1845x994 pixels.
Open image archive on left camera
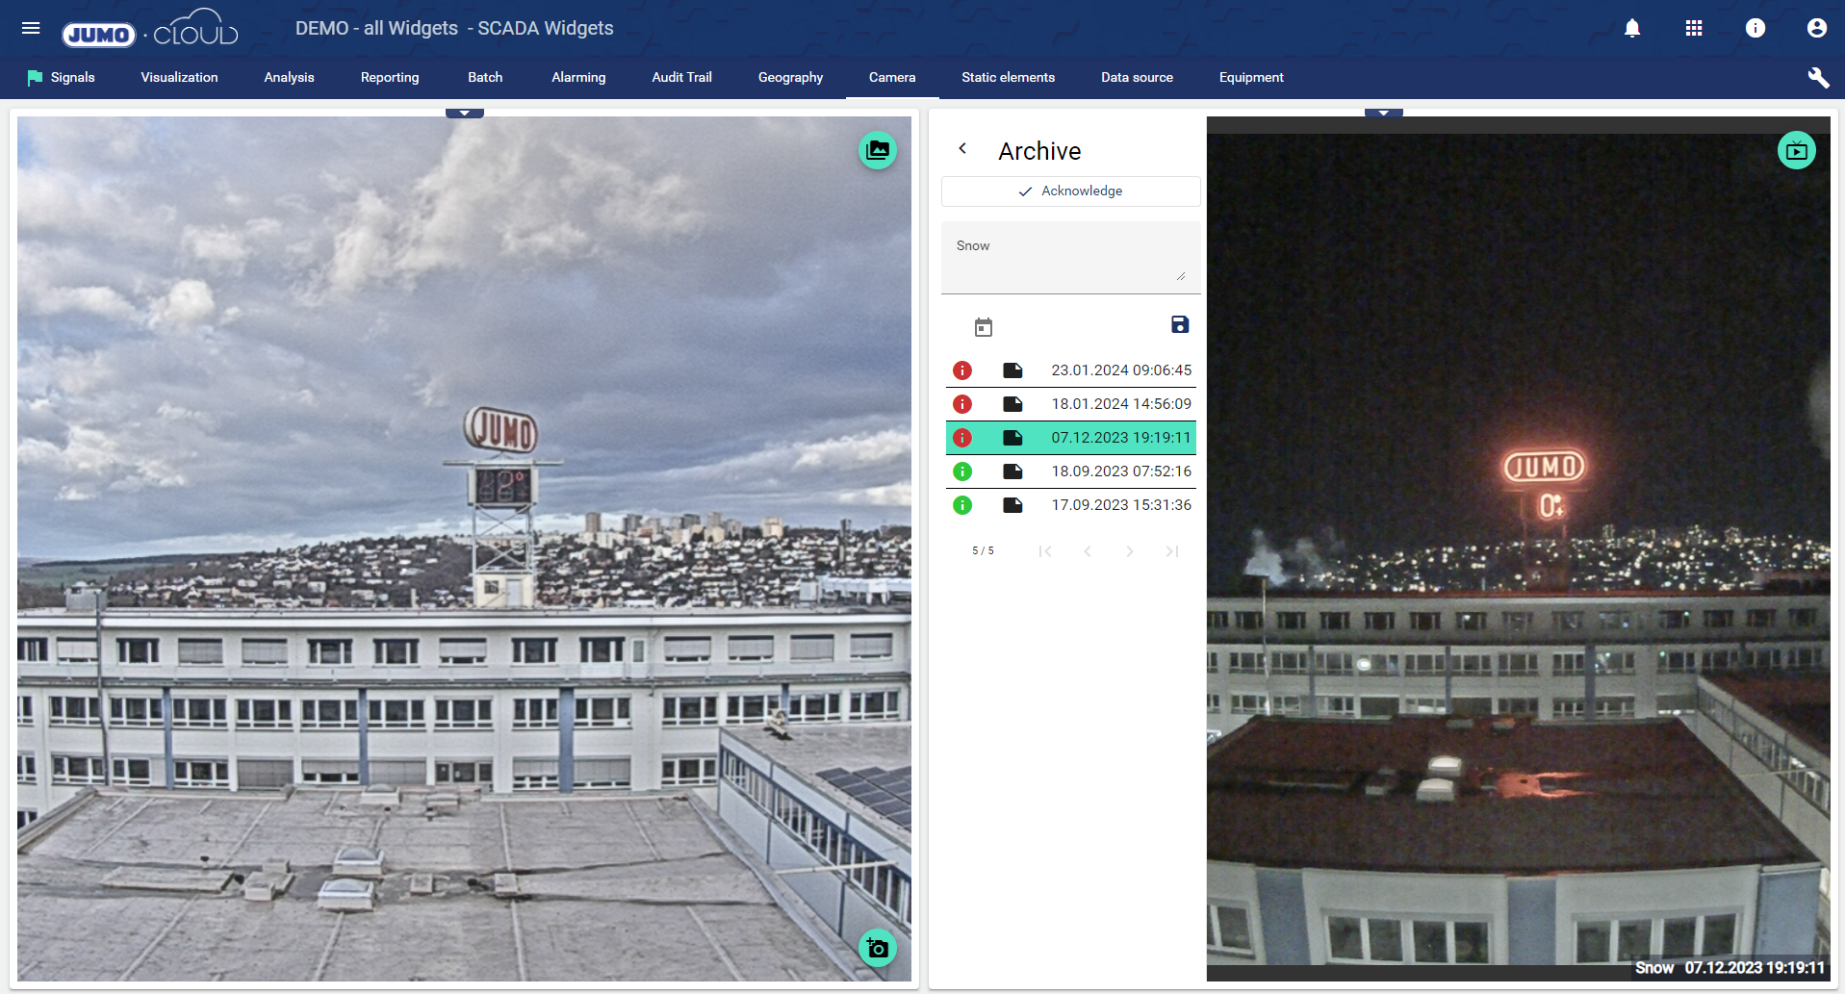(877, 150)
